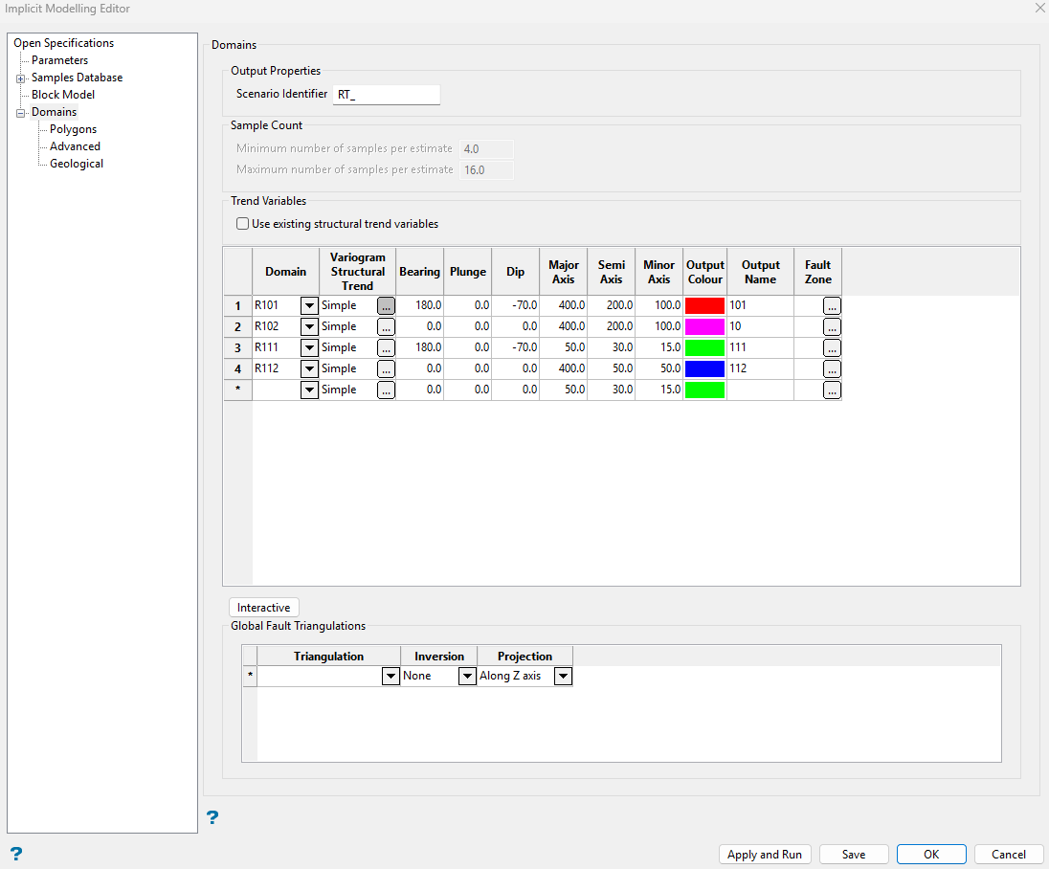Click the Interactive button
The image size is (1049, 869).
pos(263,608)
